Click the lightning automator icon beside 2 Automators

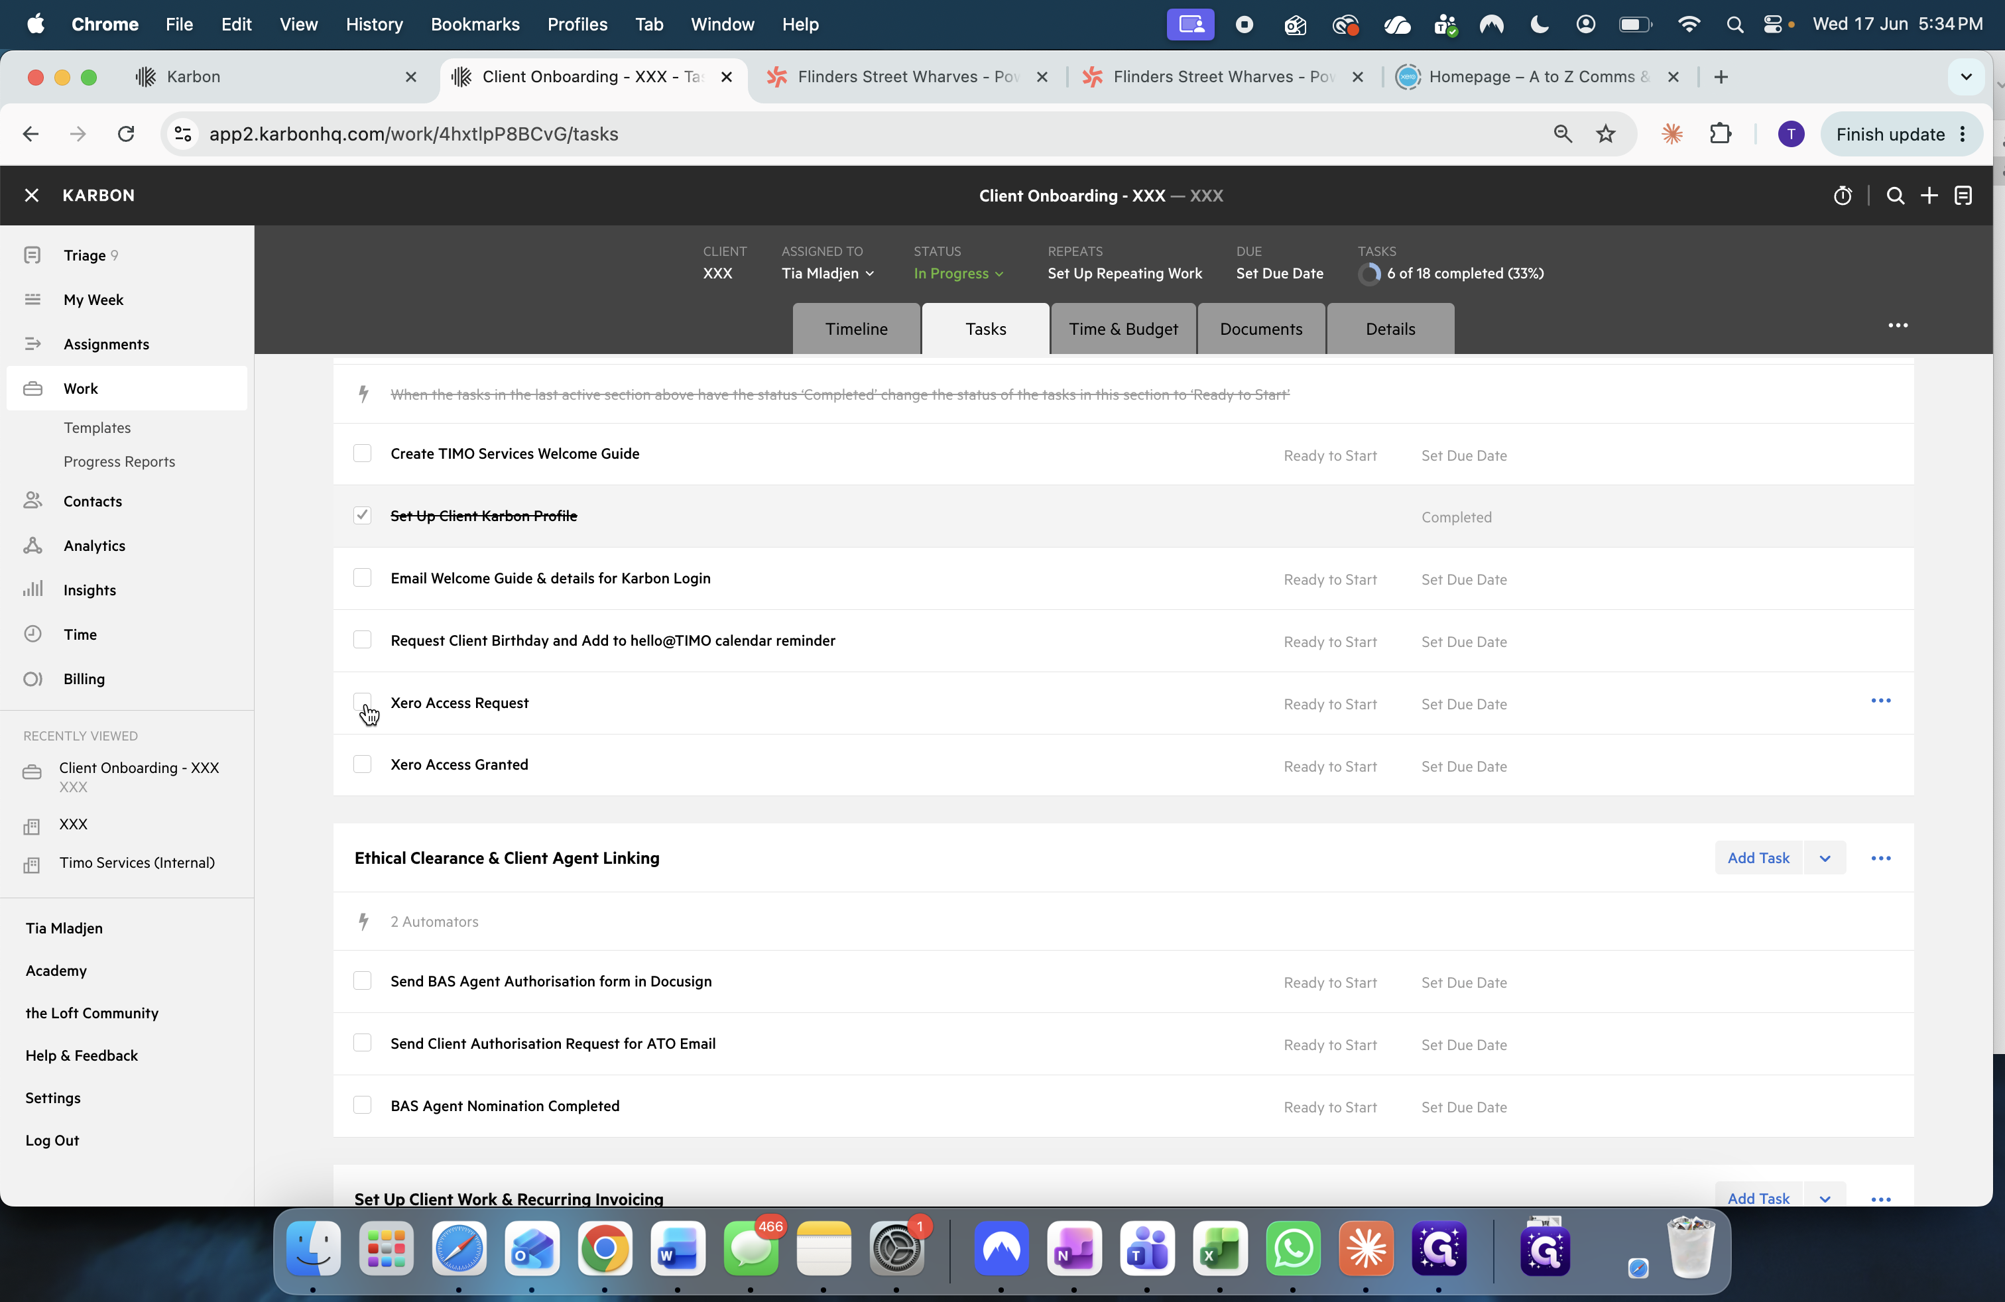(363, 921)
